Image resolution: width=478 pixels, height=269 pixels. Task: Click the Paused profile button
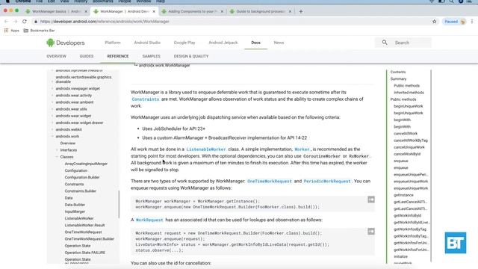click(455, 22)
